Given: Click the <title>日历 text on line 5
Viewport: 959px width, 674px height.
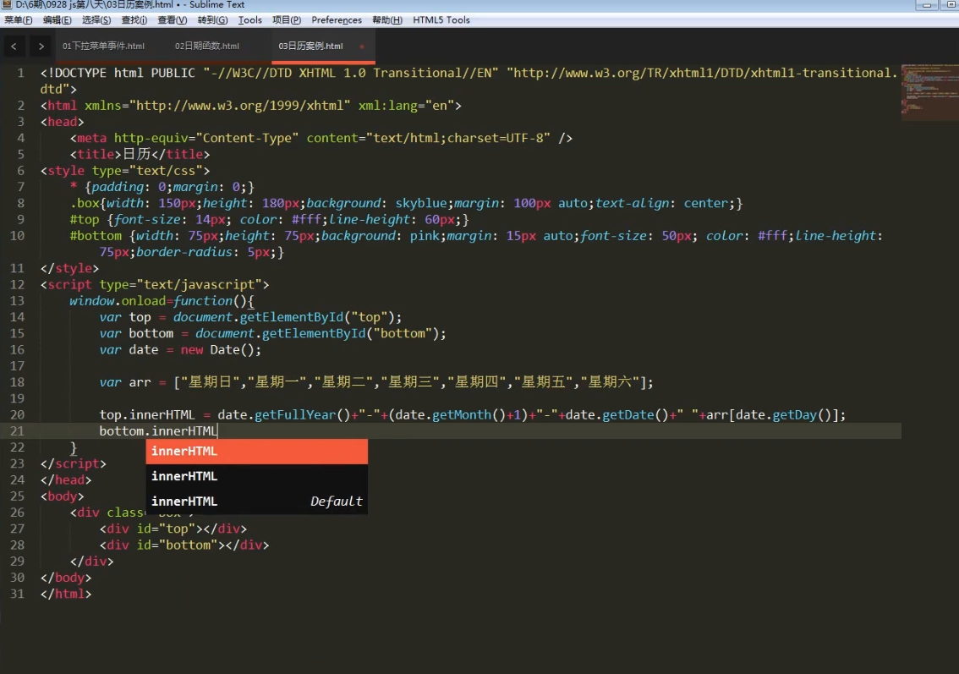Looking at the screenshot, I should (110, 154).
